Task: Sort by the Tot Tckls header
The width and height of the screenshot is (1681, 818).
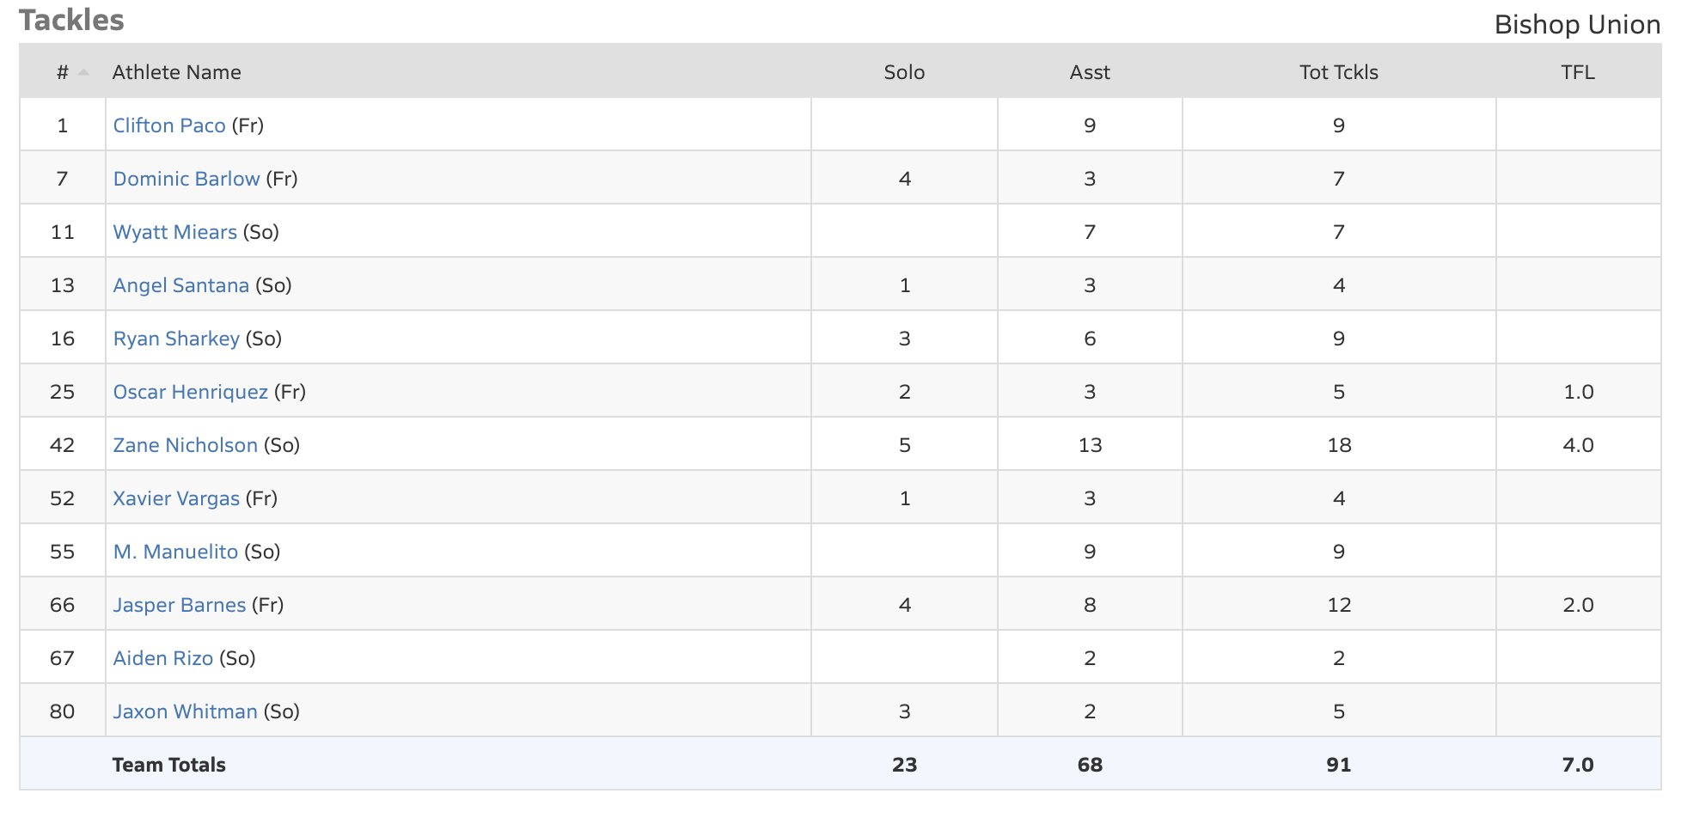Action: click(1338, 73)
